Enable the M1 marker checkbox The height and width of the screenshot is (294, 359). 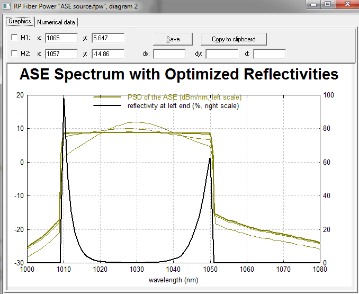click(x=14, y=38)
